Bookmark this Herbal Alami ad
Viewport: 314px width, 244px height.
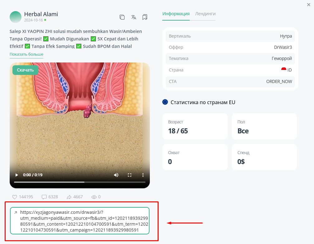[145, 17]
